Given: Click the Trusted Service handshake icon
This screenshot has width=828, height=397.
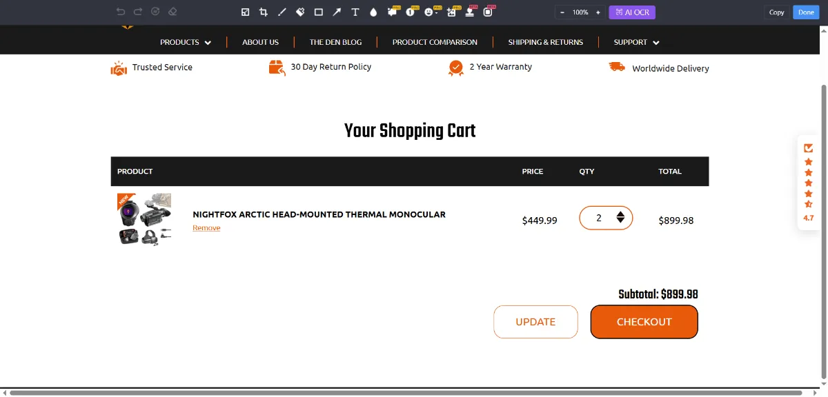Looking at the screenshot, I should pos(119,68).
